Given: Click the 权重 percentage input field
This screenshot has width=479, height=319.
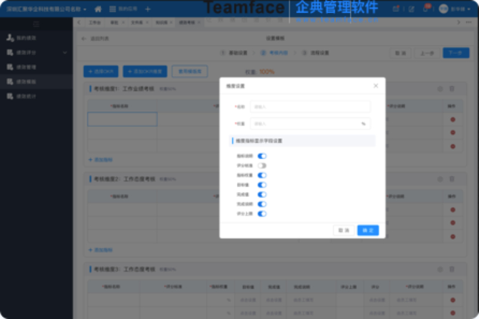Looking at the screenshot, I should pos(310,124).
